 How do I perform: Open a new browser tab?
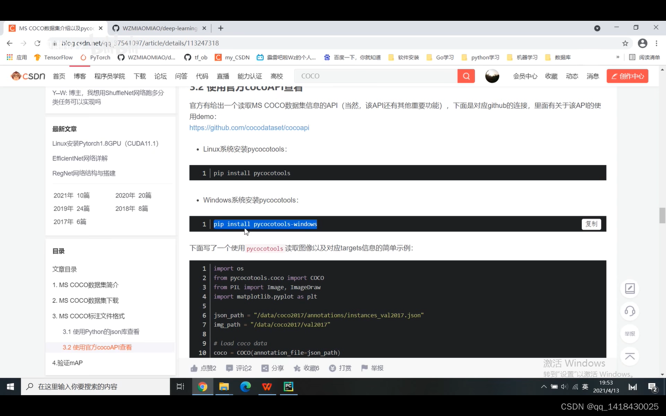[221, 28]
